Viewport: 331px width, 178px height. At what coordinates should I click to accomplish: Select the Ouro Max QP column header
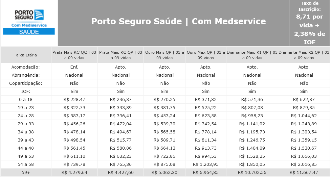[206, 55]
